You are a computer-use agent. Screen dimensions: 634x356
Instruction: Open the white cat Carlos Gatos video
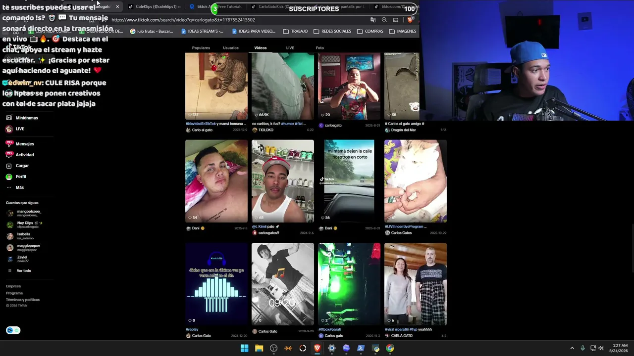pyautogui.click(x=416, y=181)
